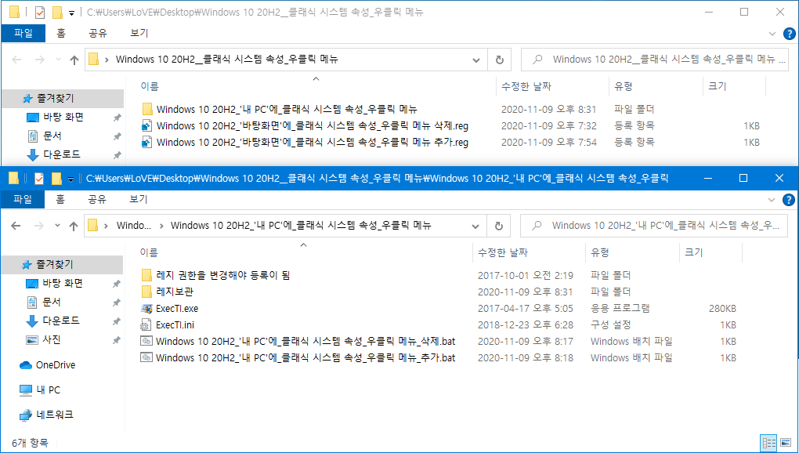
Task: Click root chevron in front window address bar
Action: pos(107,225)
